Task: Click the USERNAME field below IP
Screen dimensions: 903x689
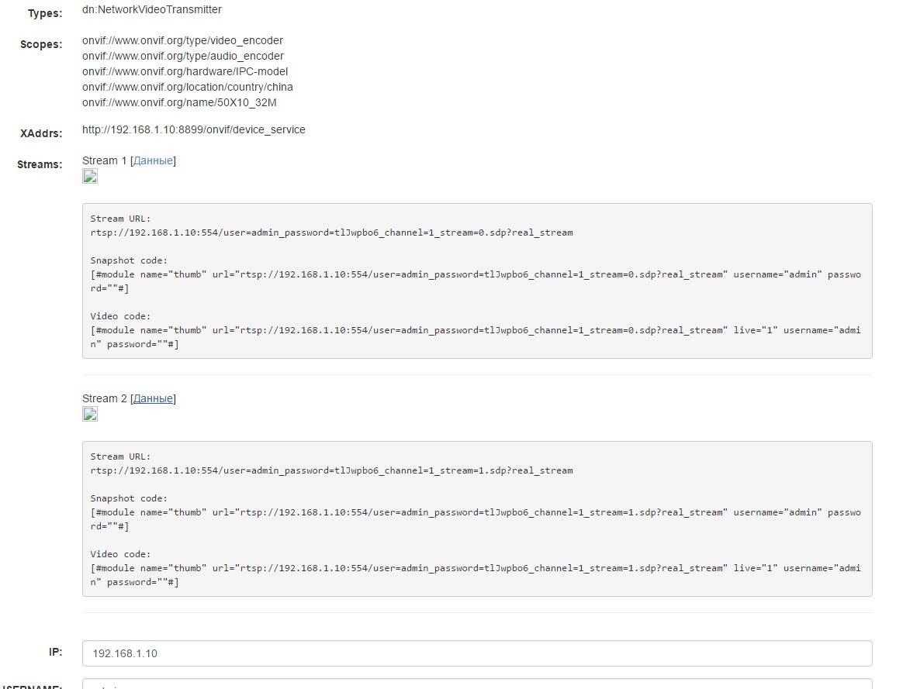Action: pos(476,685)
